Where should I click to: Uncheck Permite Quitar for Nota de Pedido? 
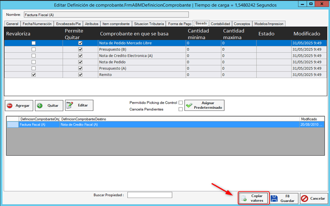[80, 62]
